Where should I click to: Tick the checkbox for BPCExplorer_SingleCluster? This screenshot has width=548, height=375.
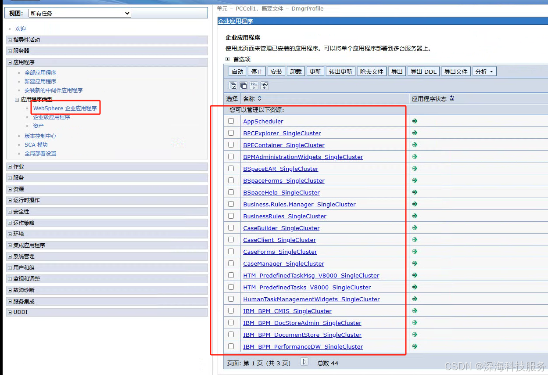coord(231,133)
